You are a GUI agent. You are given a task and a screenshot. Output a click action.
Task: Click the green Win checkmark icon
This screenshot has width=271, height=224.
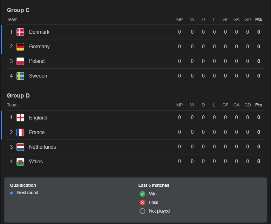click(x=142, y=194)
